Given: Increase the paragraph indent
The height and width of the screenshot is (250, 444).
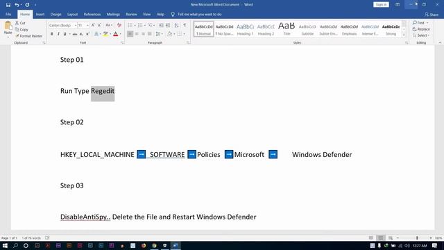Looking at the screenshot, I should (x=168, y=25).
